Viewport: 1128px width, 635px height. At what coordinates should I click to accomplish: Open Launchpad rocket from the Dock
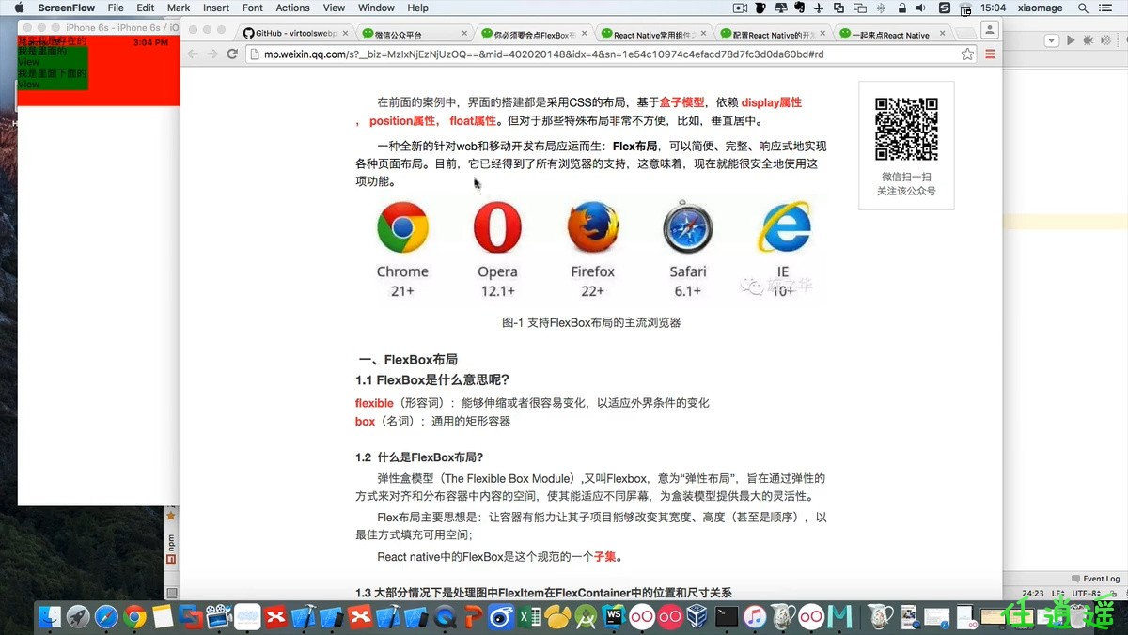pos(79,617)
